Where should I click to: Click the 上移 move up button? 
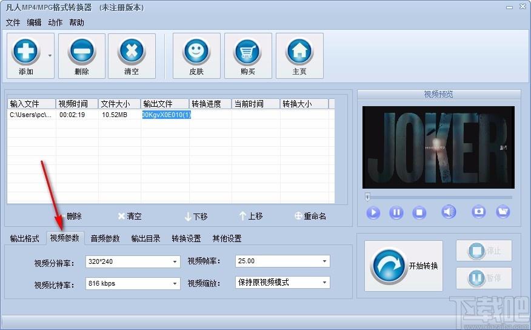251,216
